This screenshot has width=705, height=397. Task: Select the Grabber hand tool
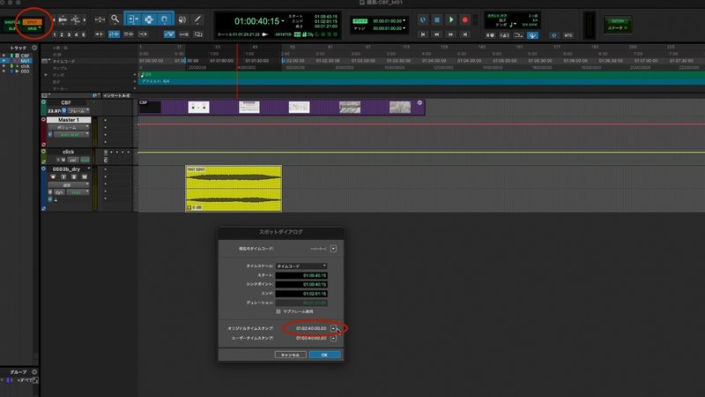click(x=165, y=19)
